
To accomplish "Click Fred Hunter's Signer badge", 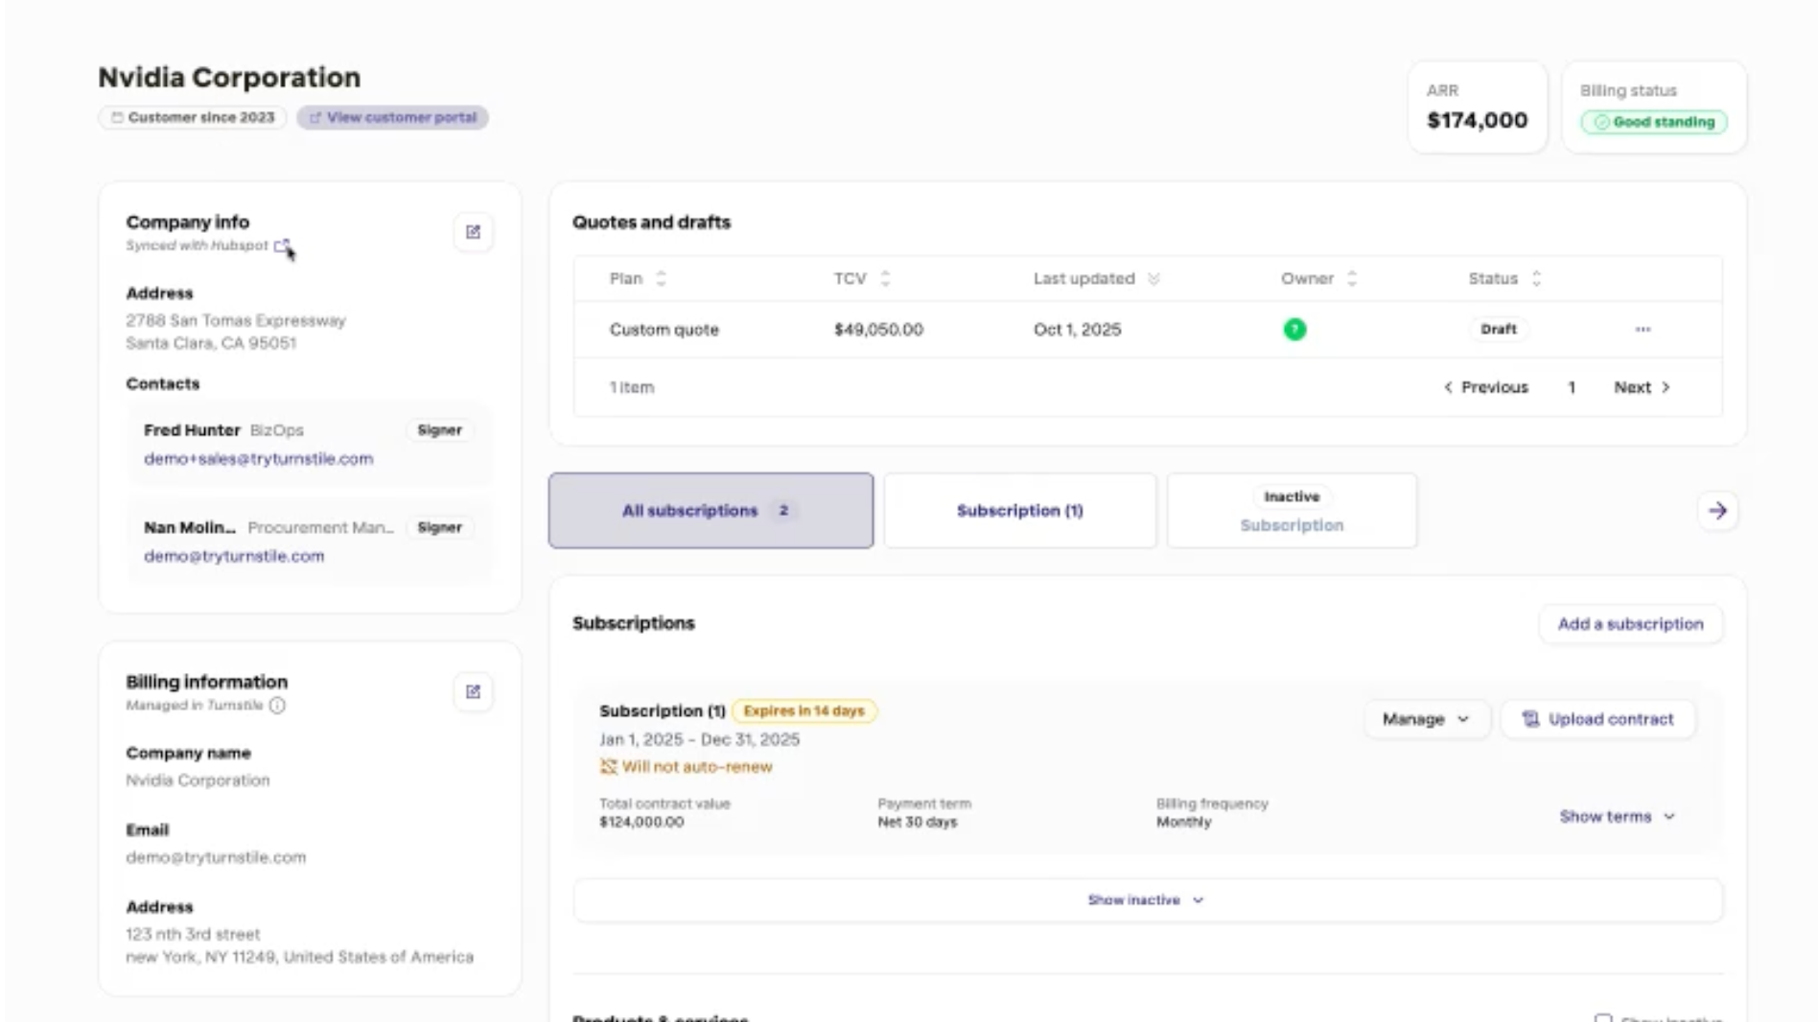I will (439, 430).
